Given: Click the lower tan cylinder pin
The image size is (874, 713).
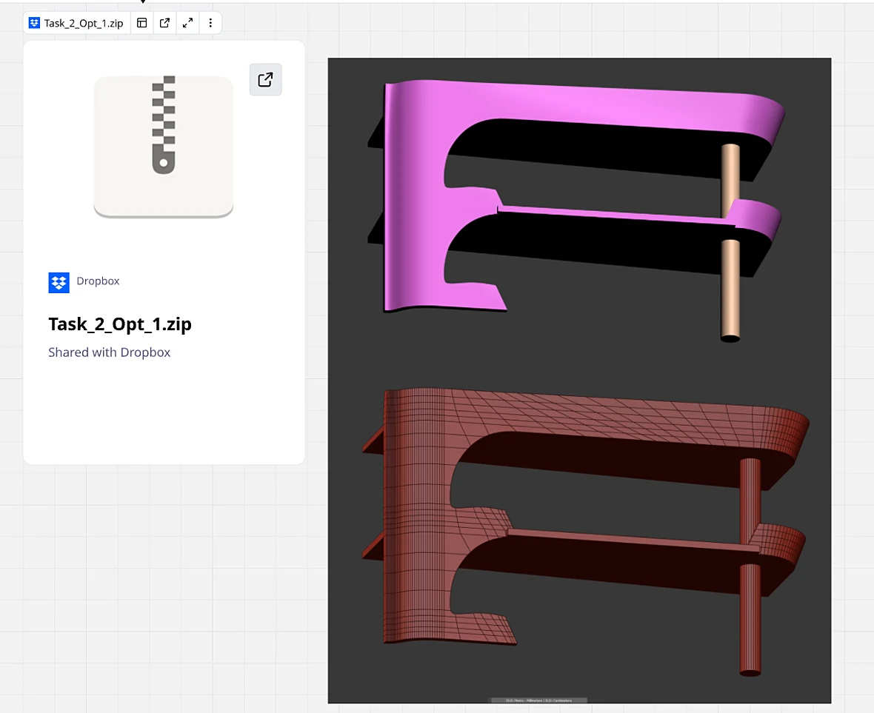Looking at the screenshot, I should pos(730,289).
